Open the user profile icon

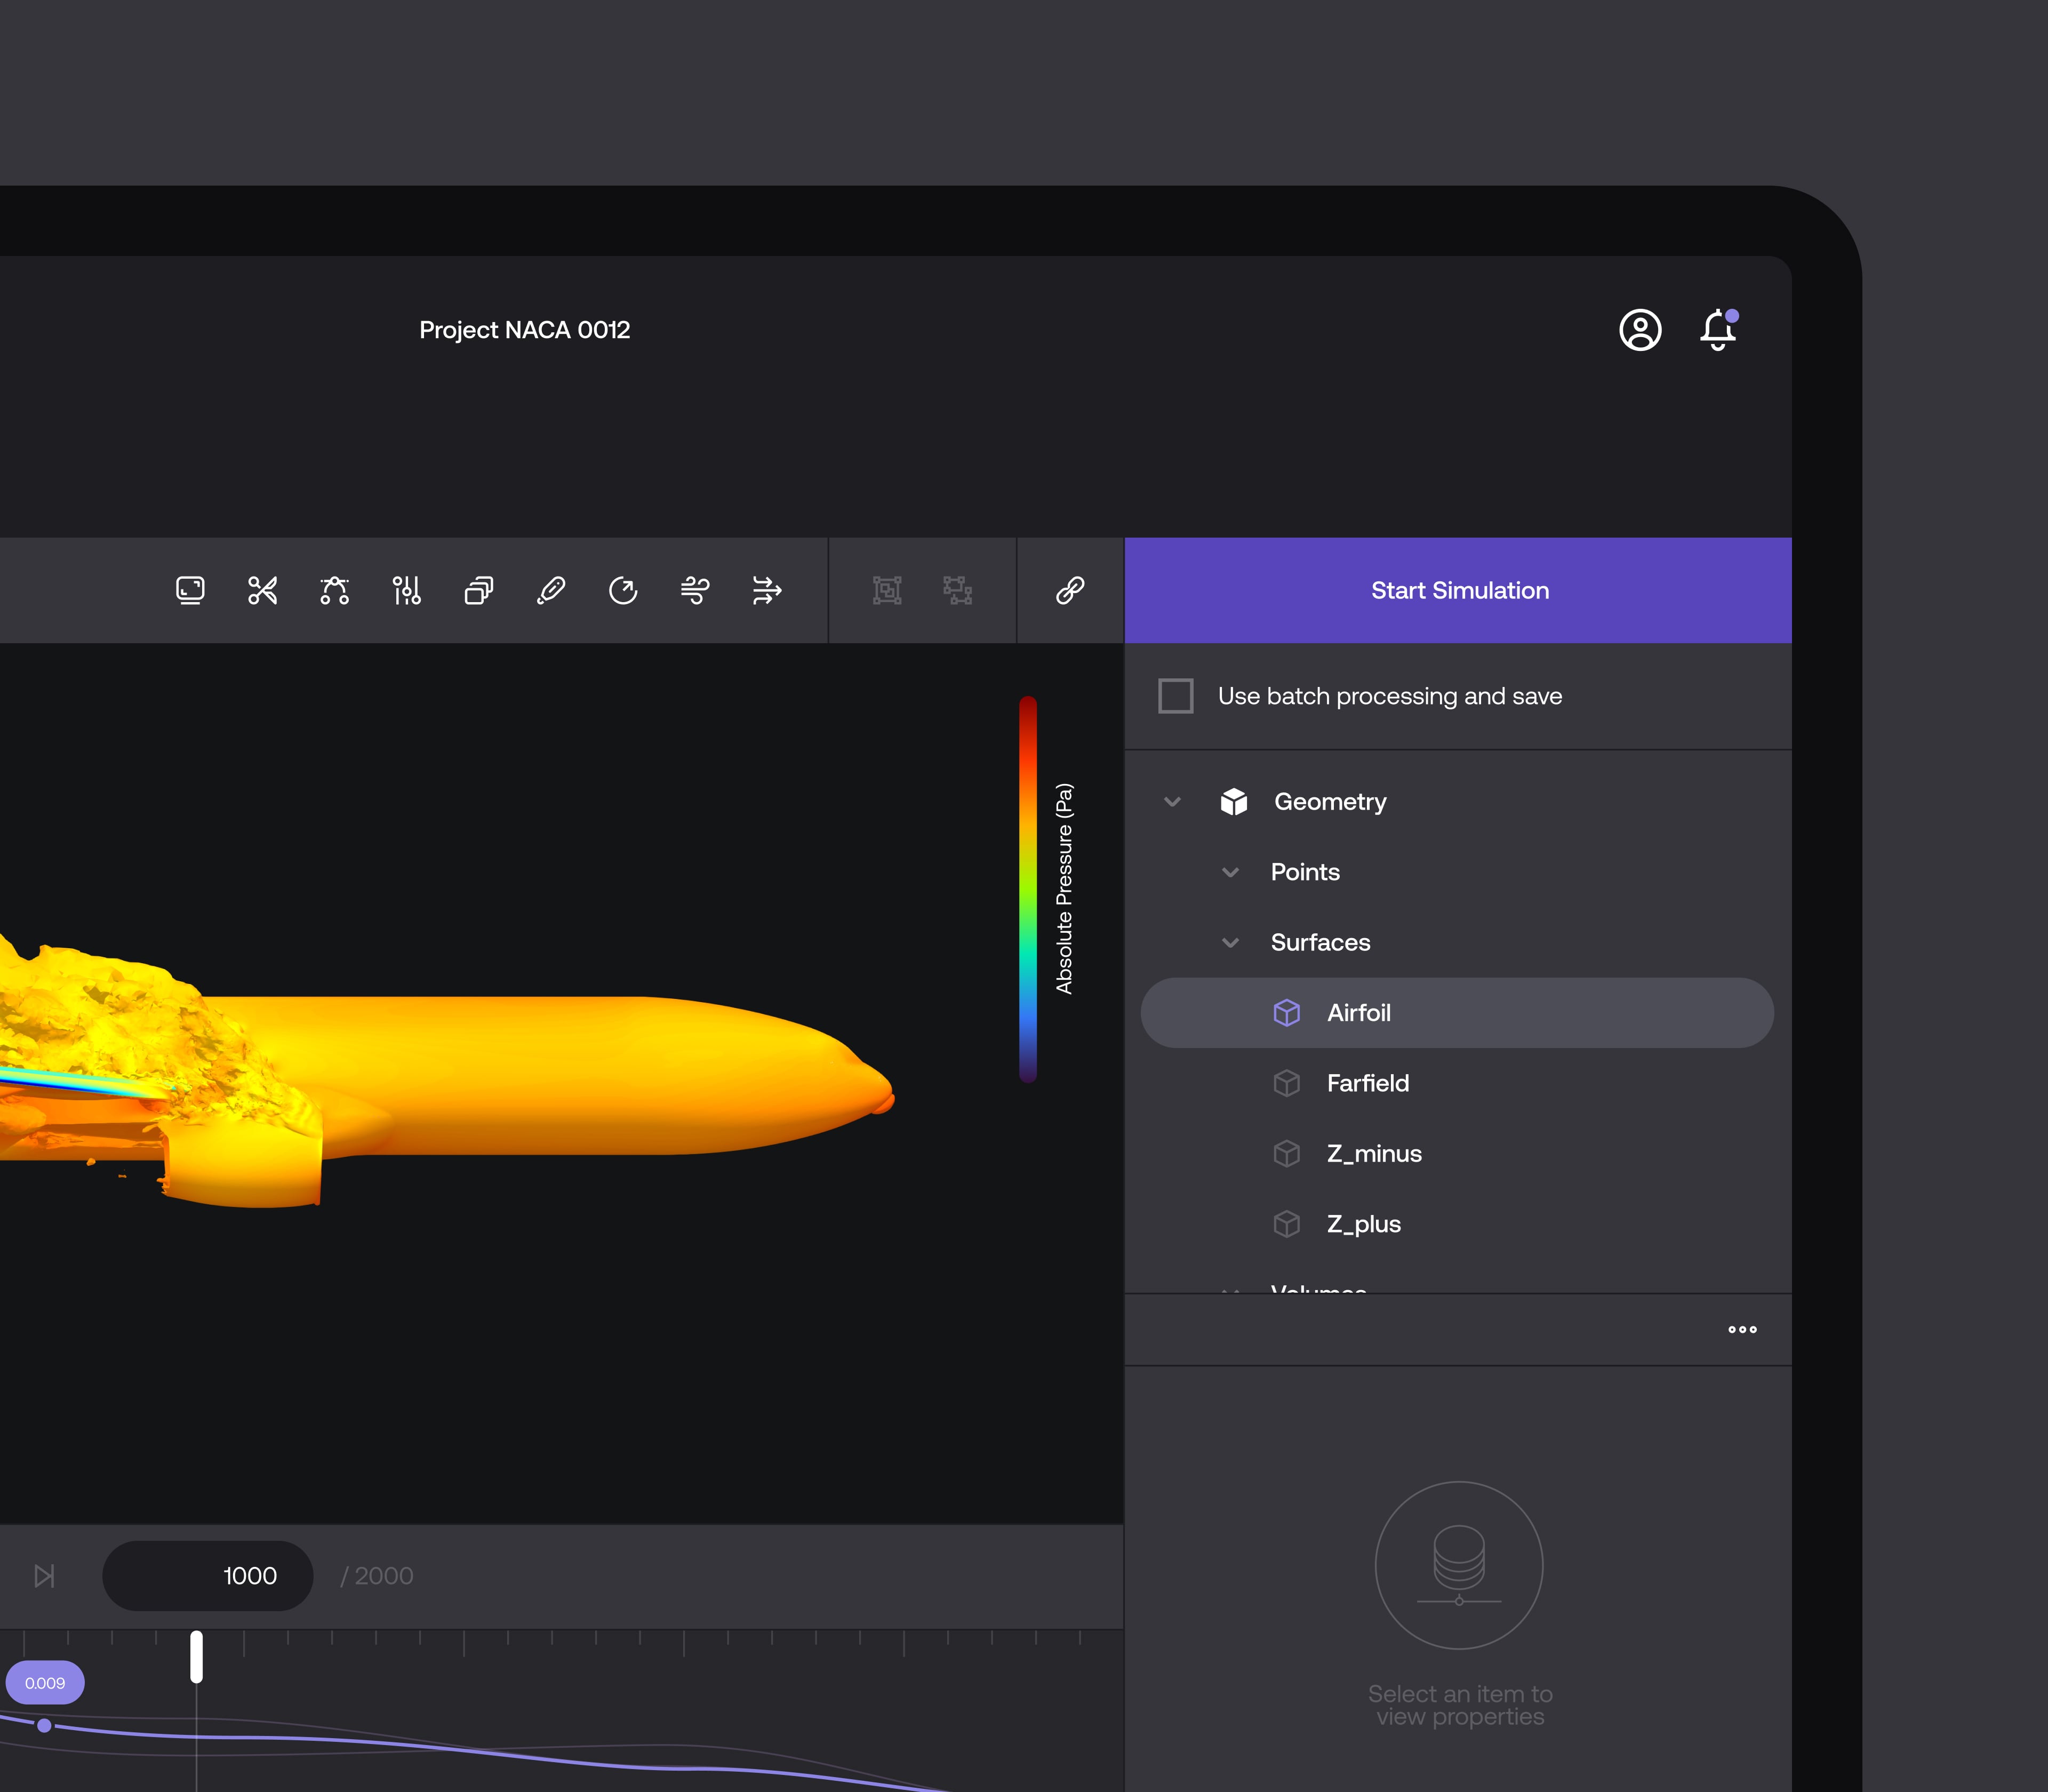[x=1640, y=330]
